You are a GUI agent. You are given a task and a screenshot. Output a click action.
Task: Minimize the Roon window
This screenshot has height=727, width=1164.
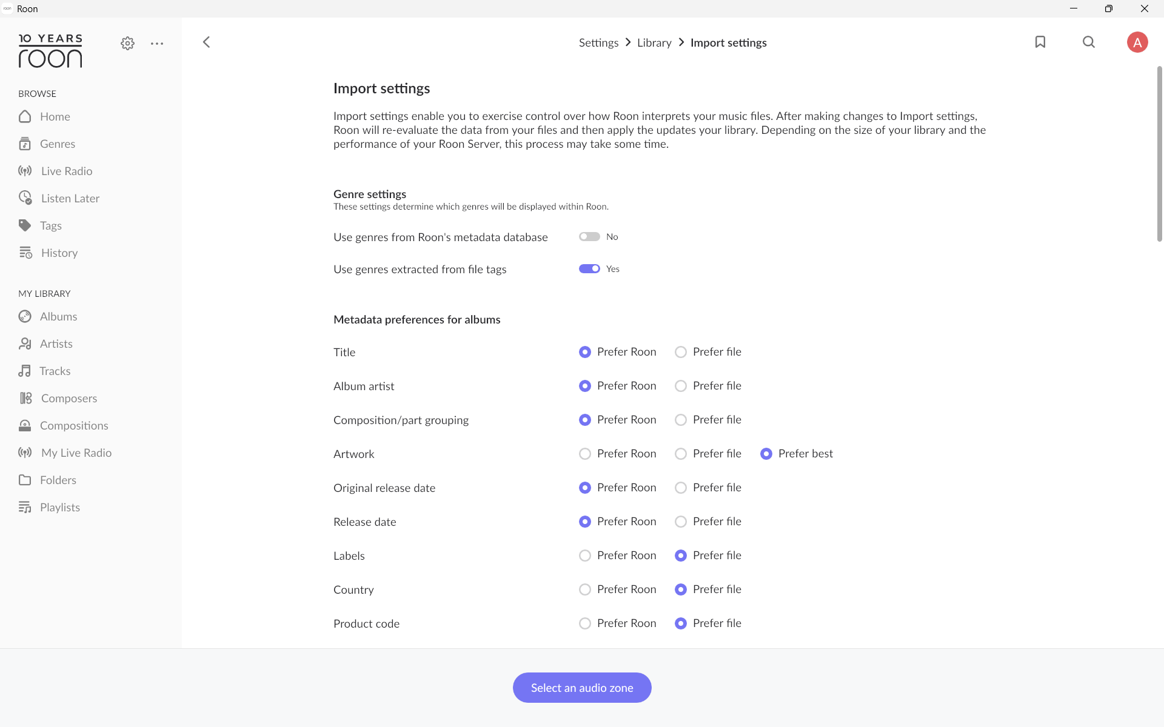pos(1073,8)
